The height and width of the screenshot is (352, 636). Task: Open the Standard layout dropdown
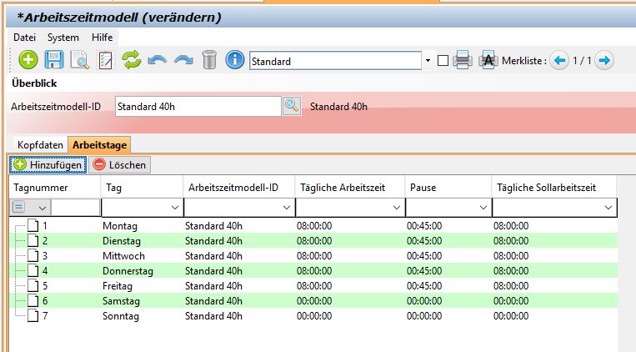pos(428,61)
